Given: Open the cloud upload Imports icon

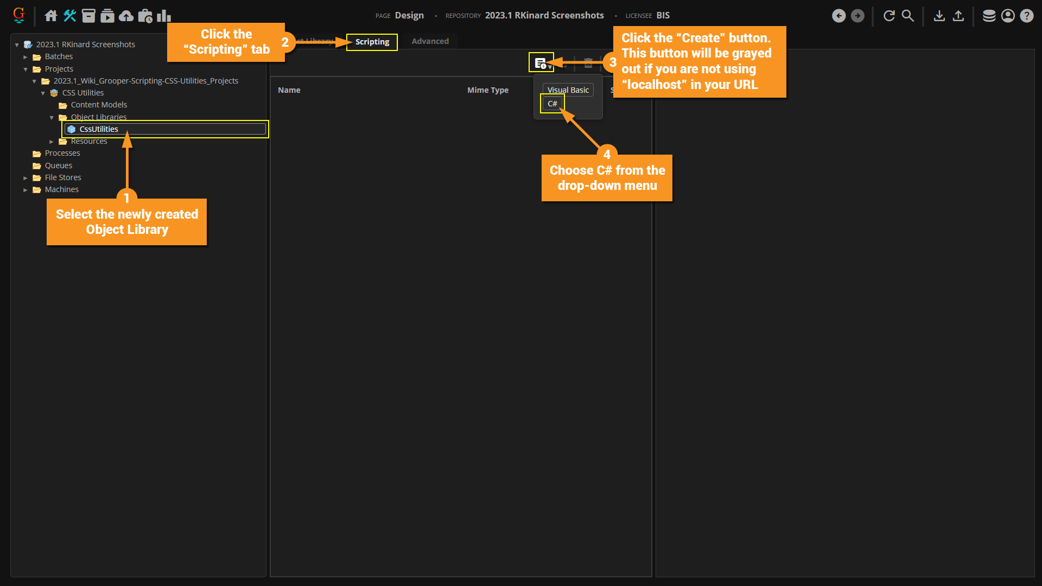Looking at the screenshot, I should (x=126, y=16).
